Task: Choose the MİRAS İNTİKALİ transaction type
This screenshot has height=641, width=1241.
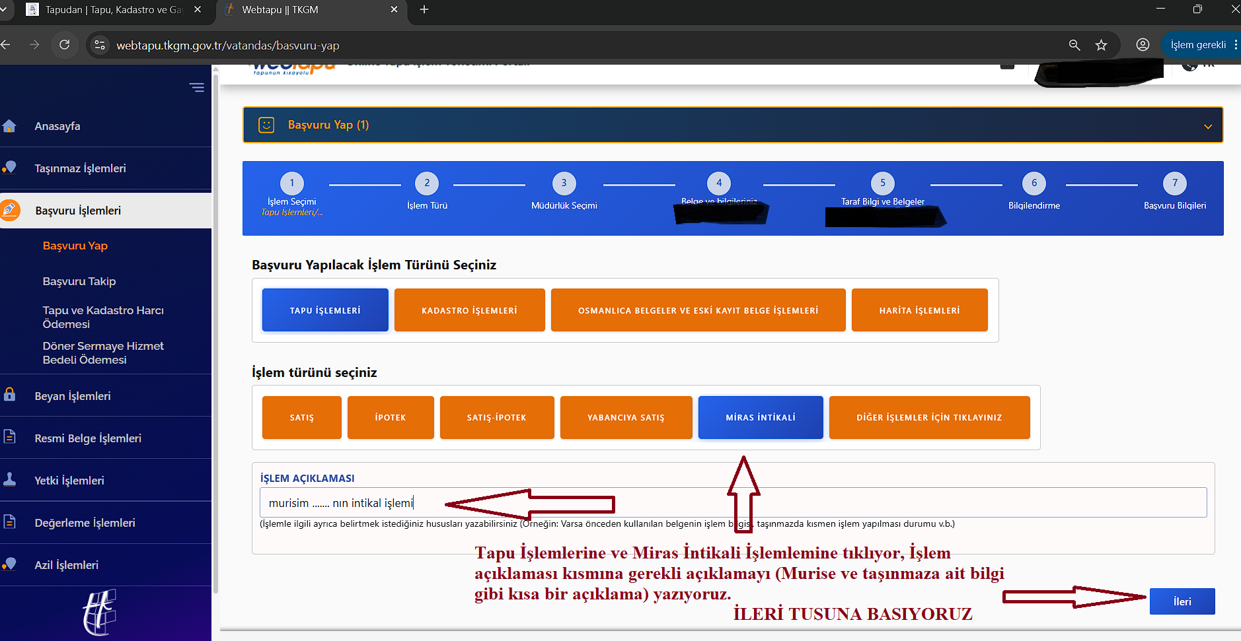Action: pos(761,417)
